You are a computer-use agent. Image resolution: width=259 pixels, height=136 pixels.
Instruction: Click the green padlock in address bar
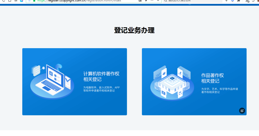[x=34, y=1]
